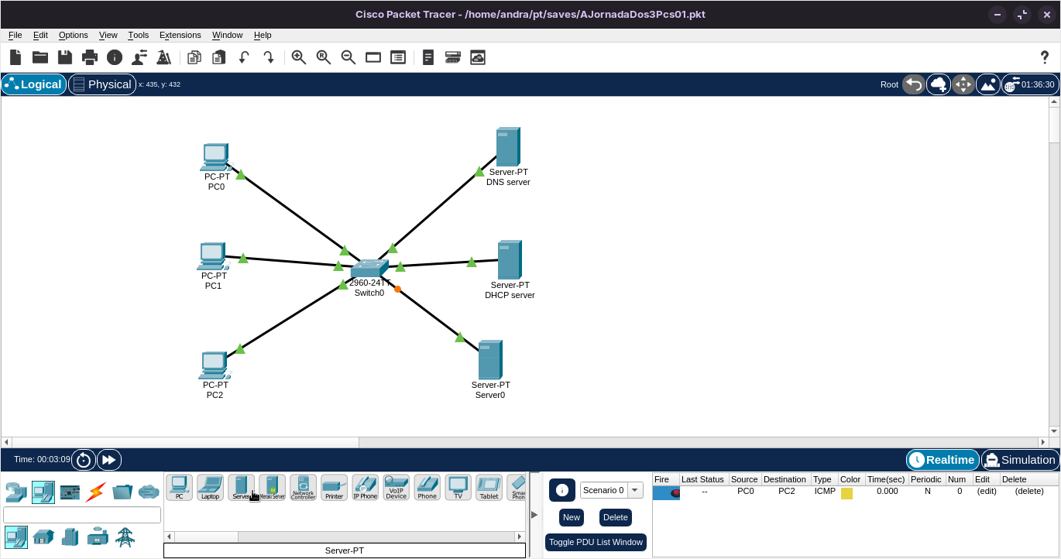Screen dimensions: 1061x559
Task: Click the Toggle PDU List Window button
Action: pyautogui.click(x=596, y=542)
